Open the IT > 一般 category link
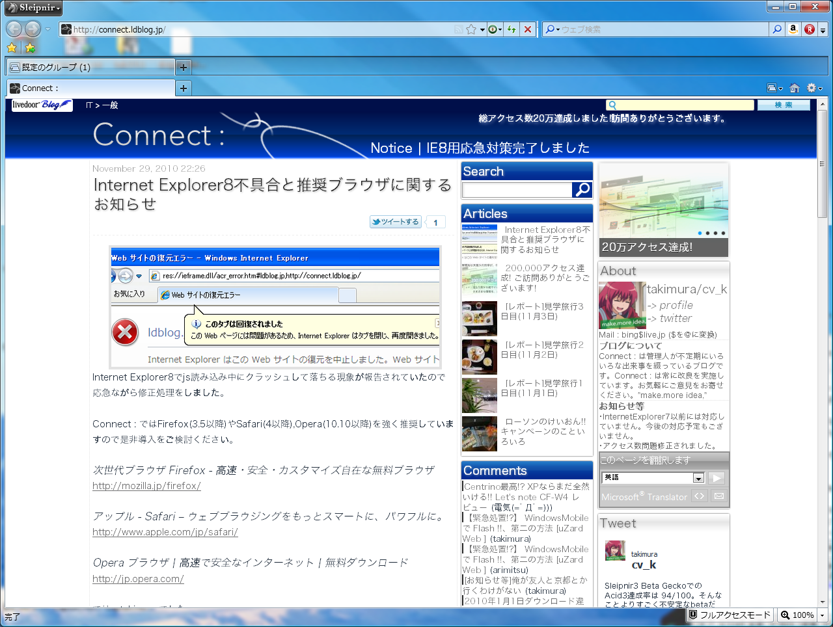The width and height of the screenshot is (833, 627). (x=102, y=105)
